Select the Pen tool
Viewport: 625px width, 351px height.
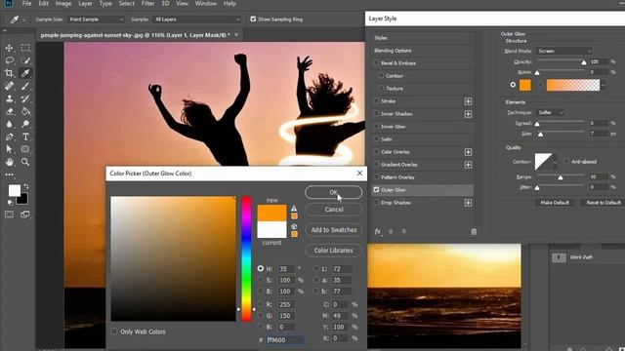(x=9, y=136)
